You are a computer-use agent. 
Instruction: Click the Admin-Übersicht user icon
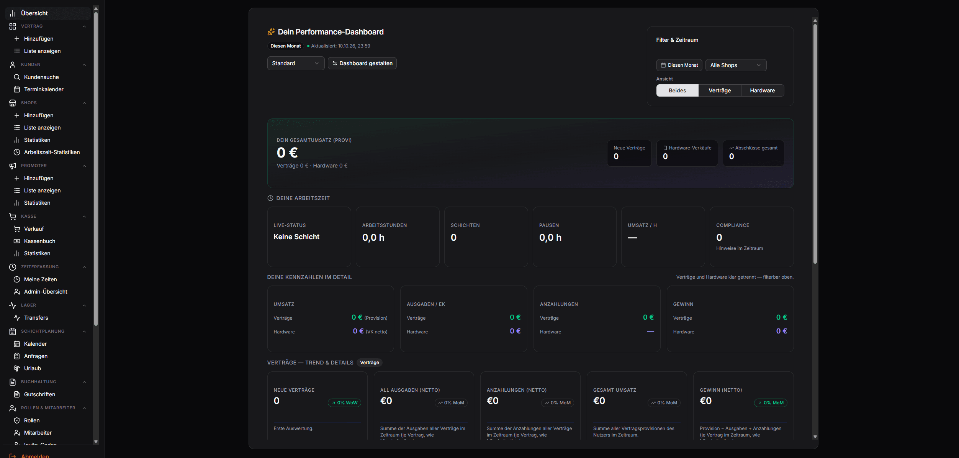(x=17, y=292)
